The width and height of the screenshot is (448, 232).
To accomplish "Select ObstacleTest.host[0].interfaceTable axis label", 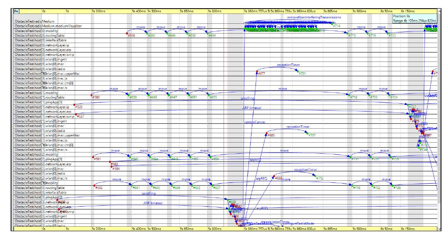I will point(40,40).
